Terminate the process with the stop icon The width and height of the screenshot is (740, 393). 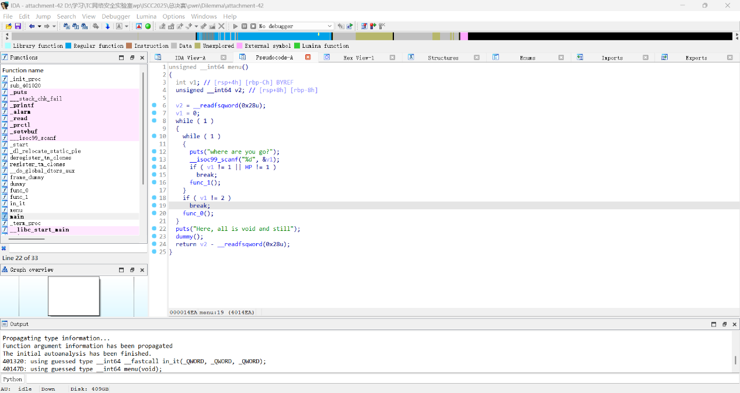coord(253,26)
